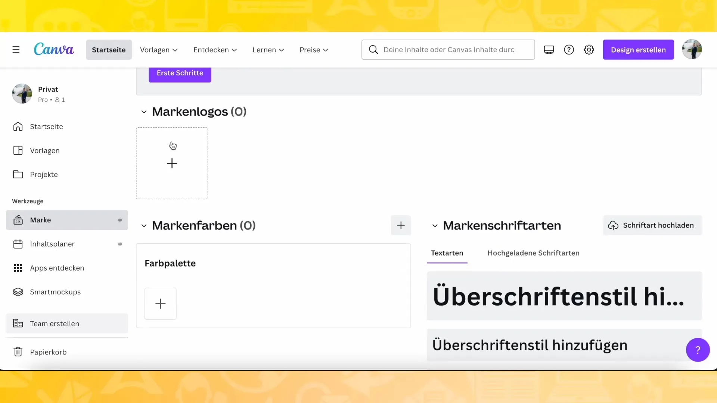
Task: Open the purple floating help bubble
Action: pos(698,350)
